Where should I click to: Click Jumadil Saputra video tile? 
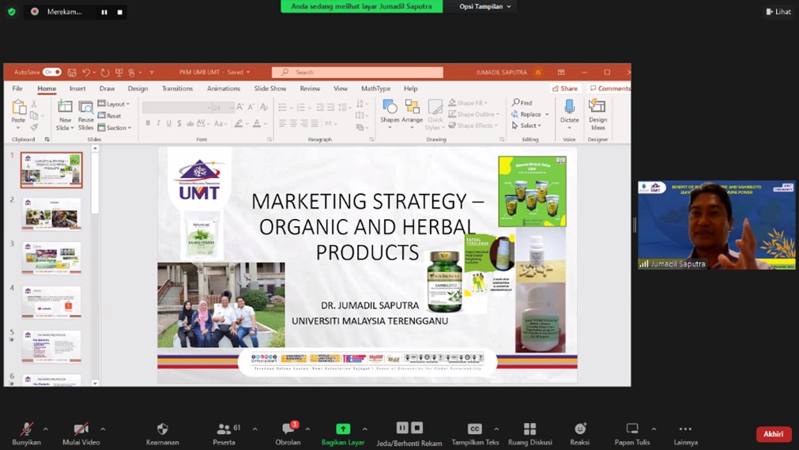[716, 225]
